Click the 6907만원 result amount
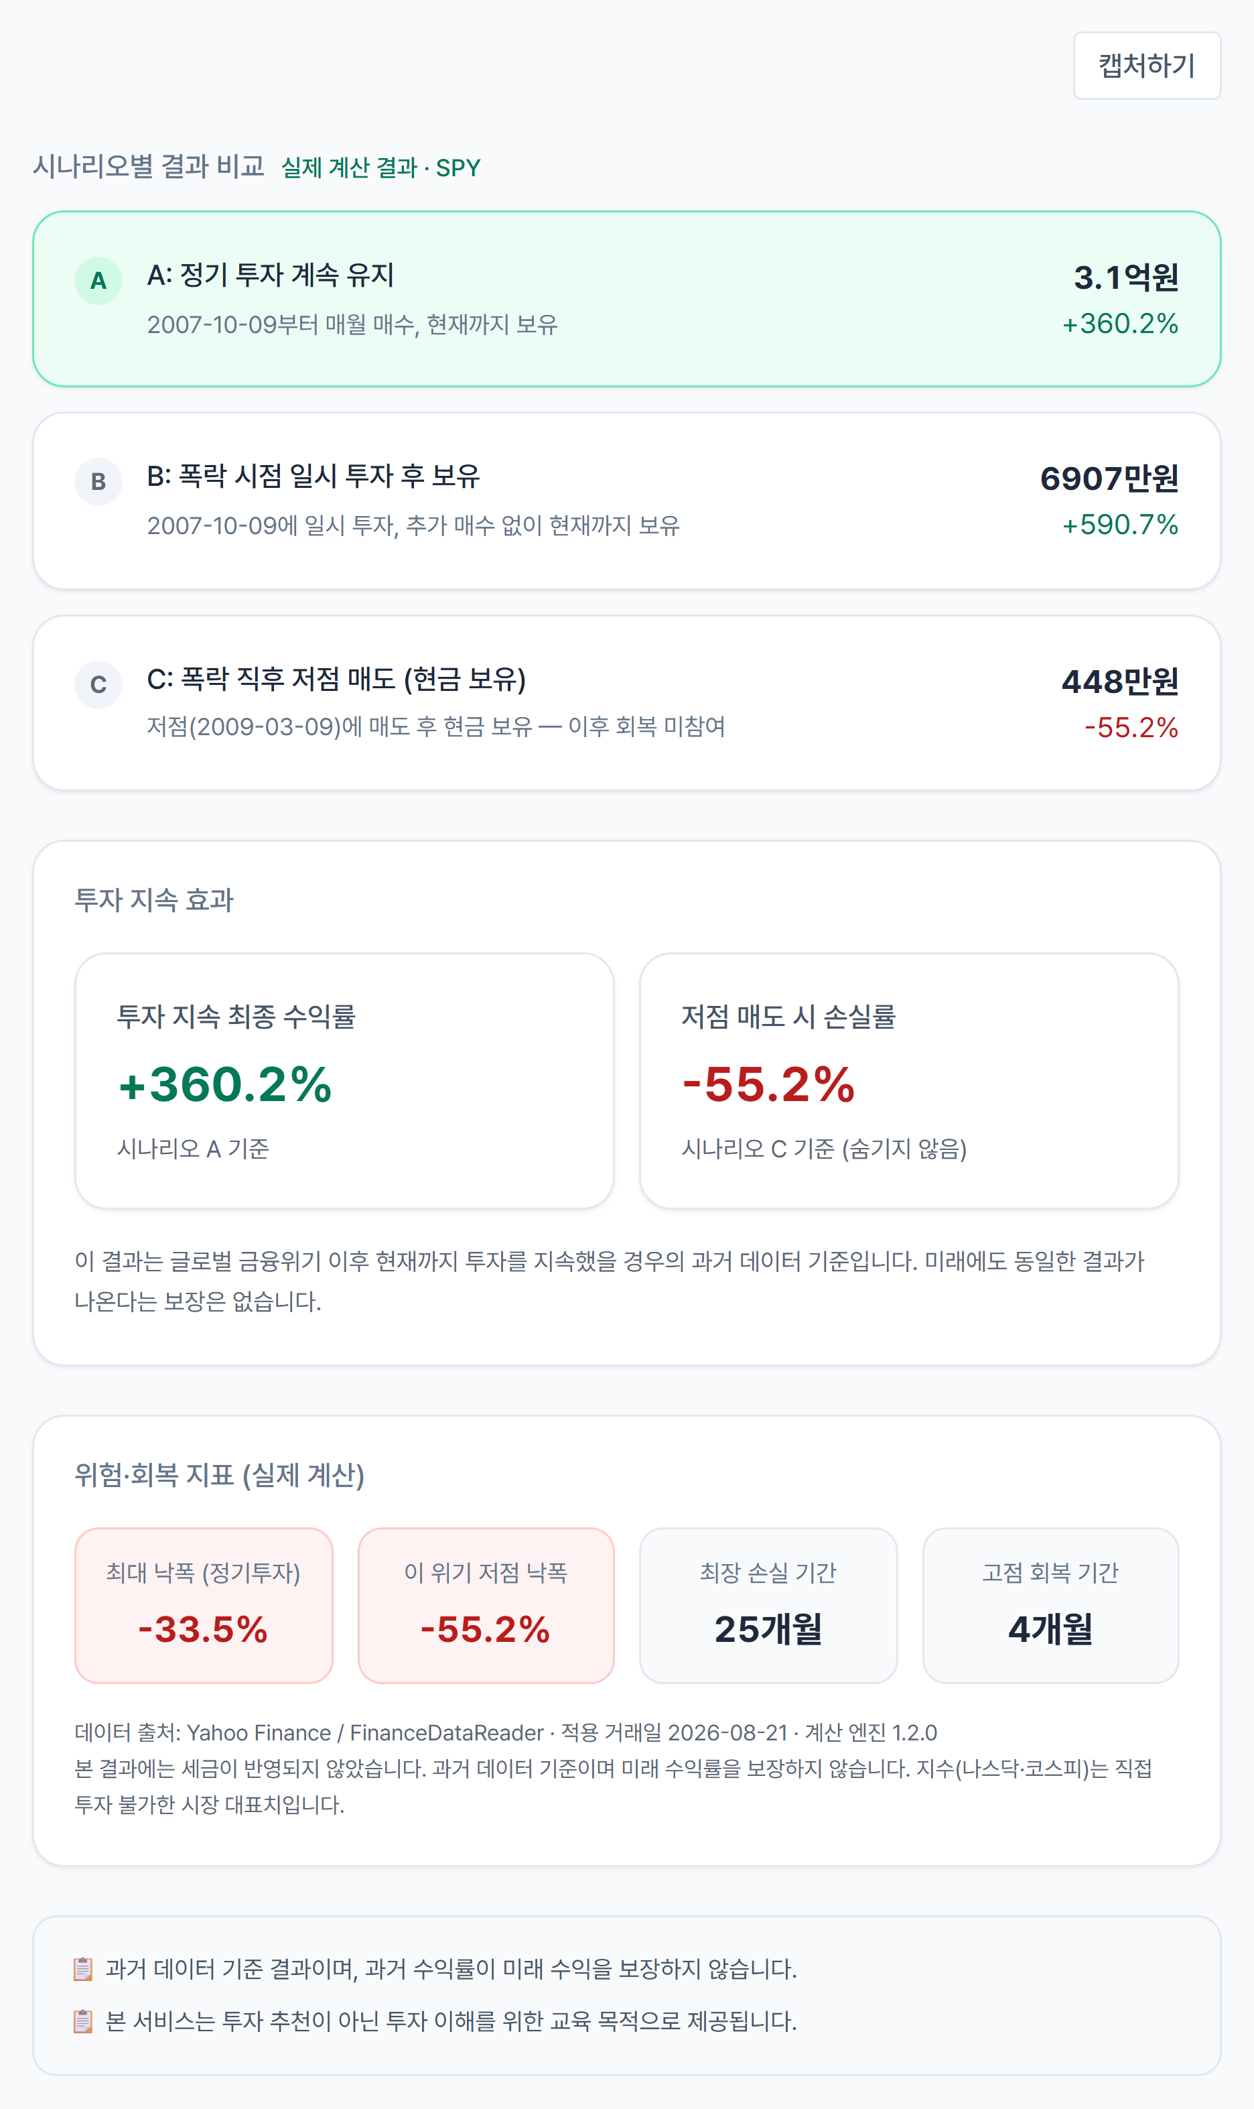 (1109, 478)
